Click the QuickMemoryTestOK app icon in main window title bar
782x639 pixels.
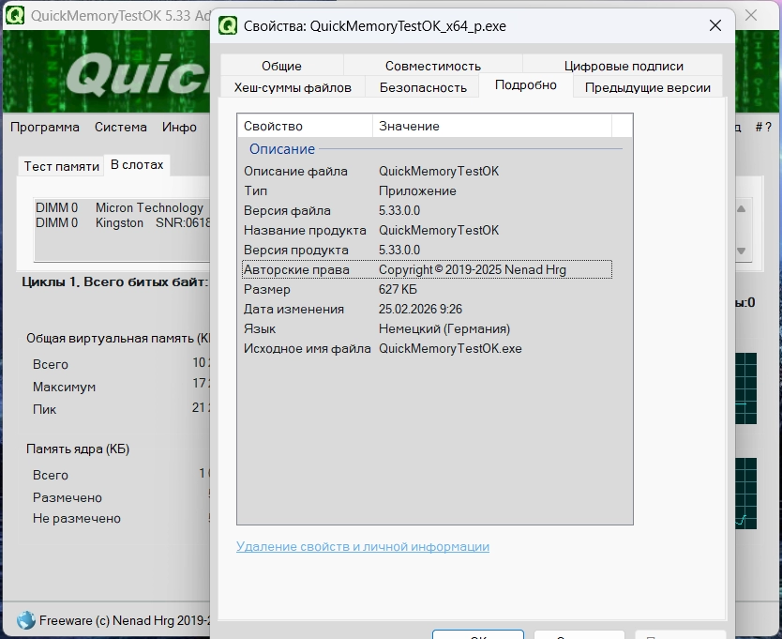14,15
